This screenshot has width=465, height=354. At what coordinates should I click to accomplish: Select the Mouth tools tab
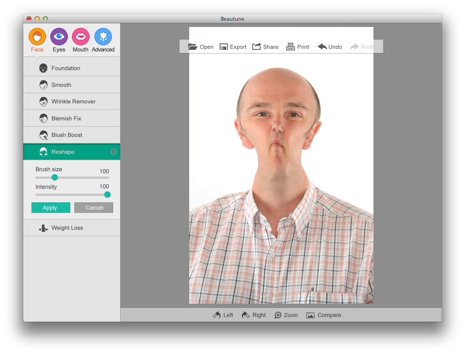(x=80, y=37)
